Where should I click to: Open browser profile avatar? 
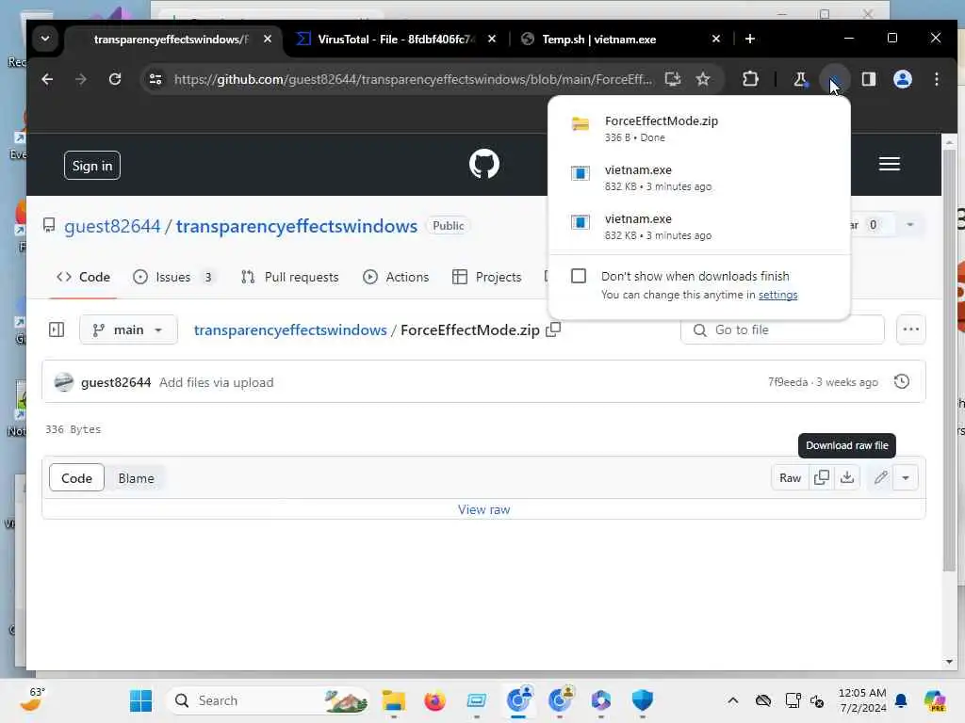[902, 79]
